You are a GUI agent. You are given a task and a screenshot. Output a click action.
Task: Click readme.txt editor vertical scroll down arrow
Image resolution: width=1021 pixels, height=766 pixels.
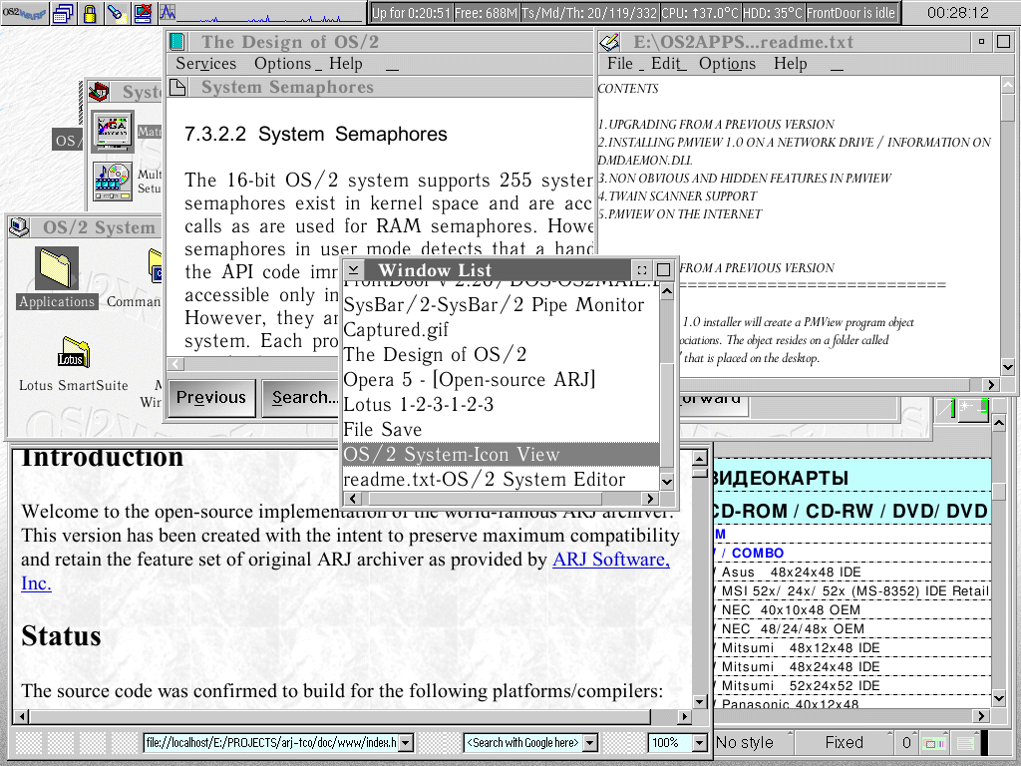tap(1008, 367)
